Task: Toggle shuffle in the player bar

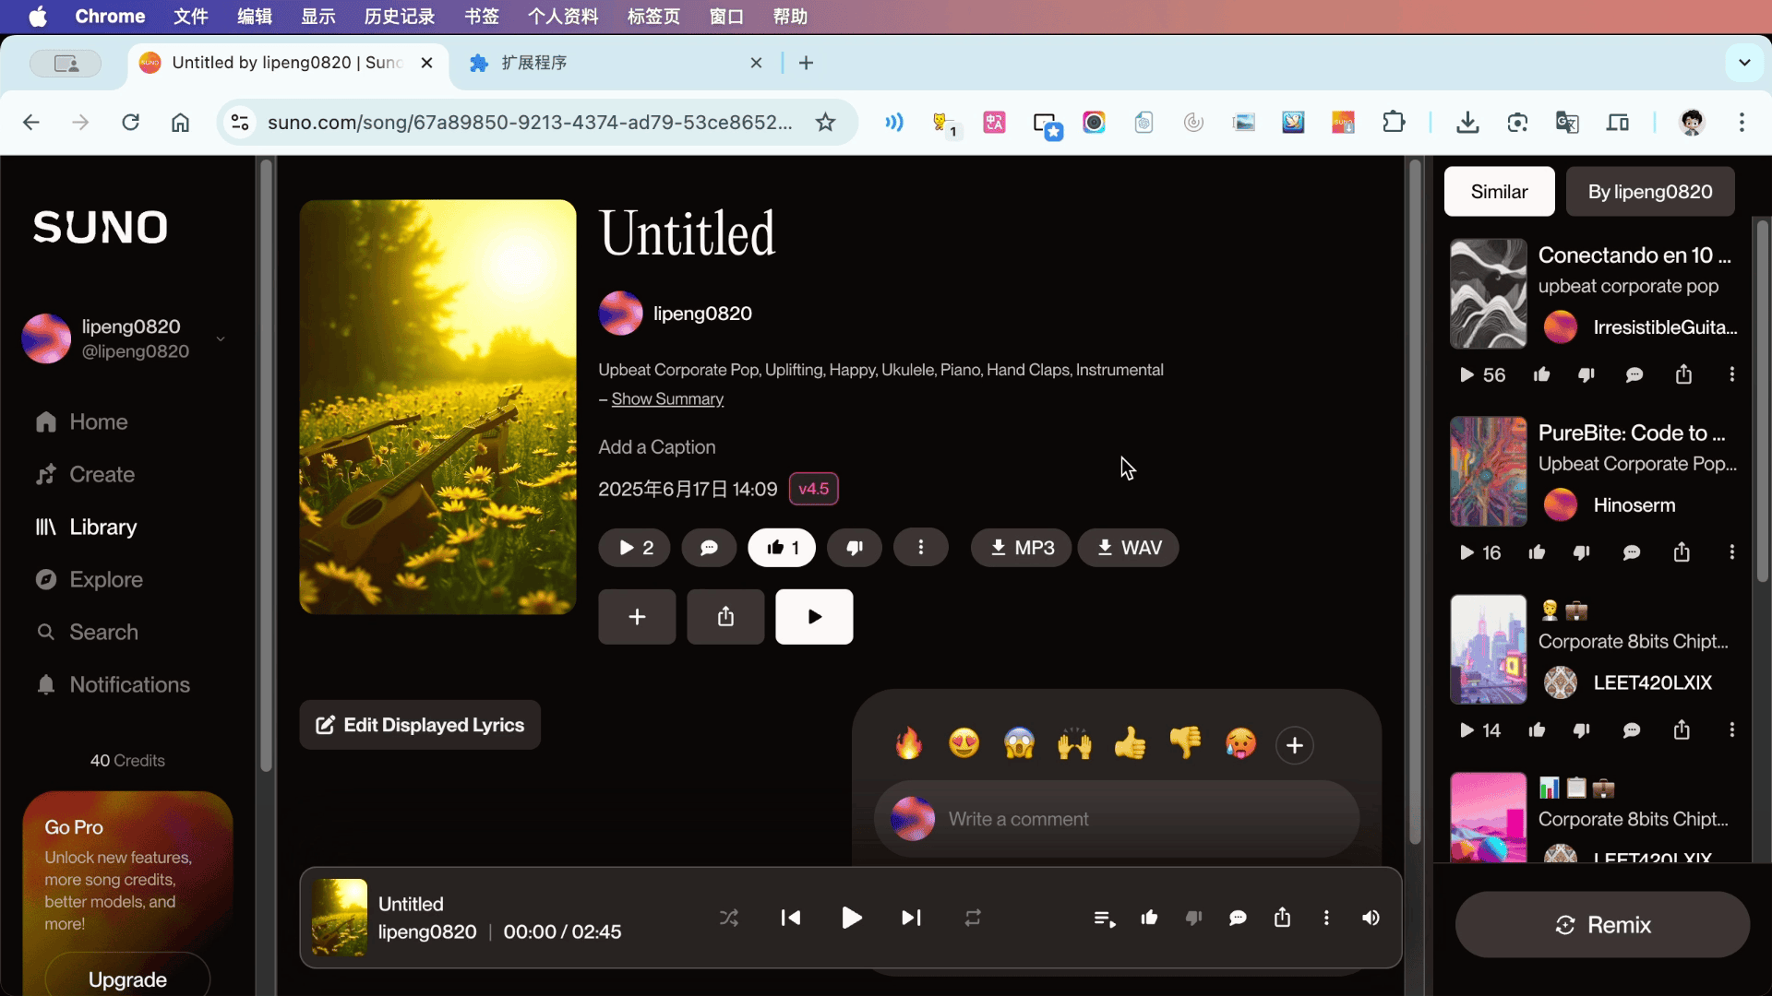Action: (729, 918)
